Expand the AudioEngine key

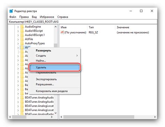(18, 27)
